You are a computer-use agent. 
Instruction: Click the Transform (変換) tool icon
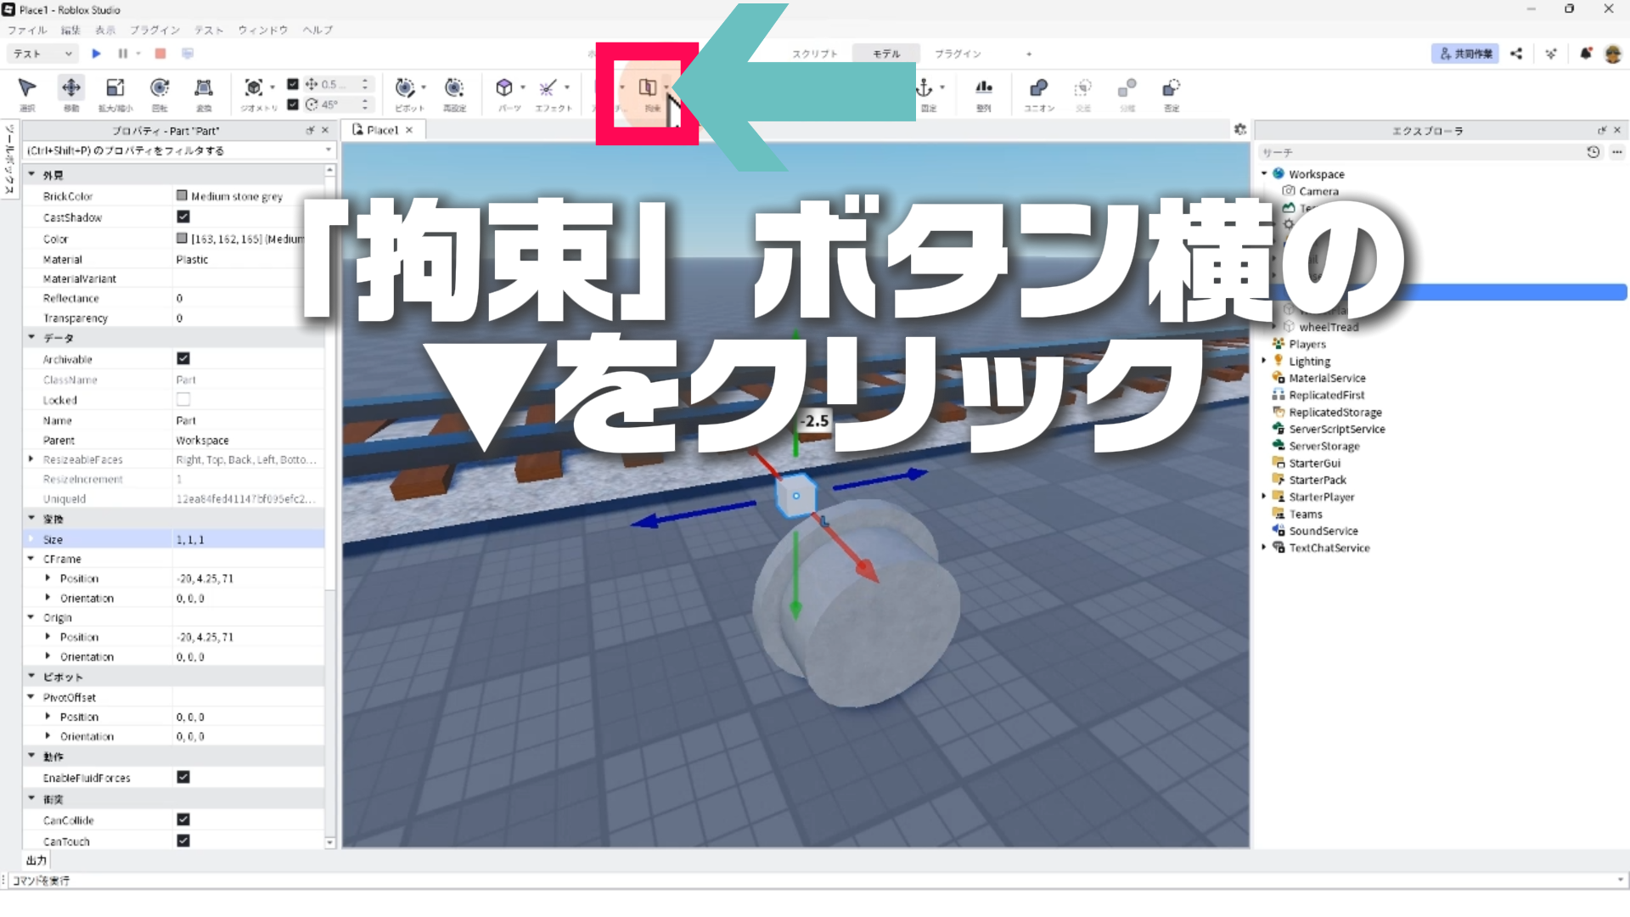click(x=204, y=88)
